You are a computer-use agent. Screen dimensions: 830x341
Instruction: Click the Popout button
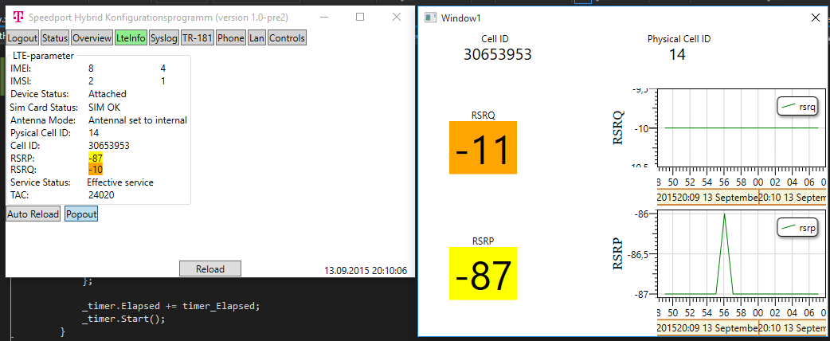pos(81,214)
